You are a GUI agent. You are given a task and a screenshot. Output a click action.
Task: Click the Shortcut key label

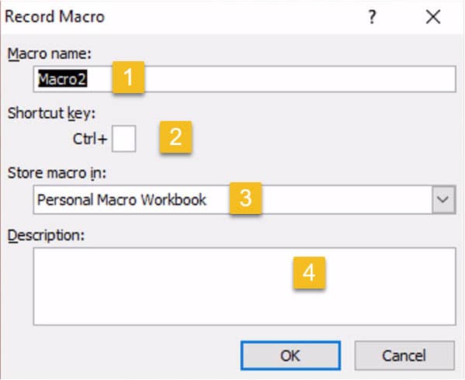coord(51,113)
